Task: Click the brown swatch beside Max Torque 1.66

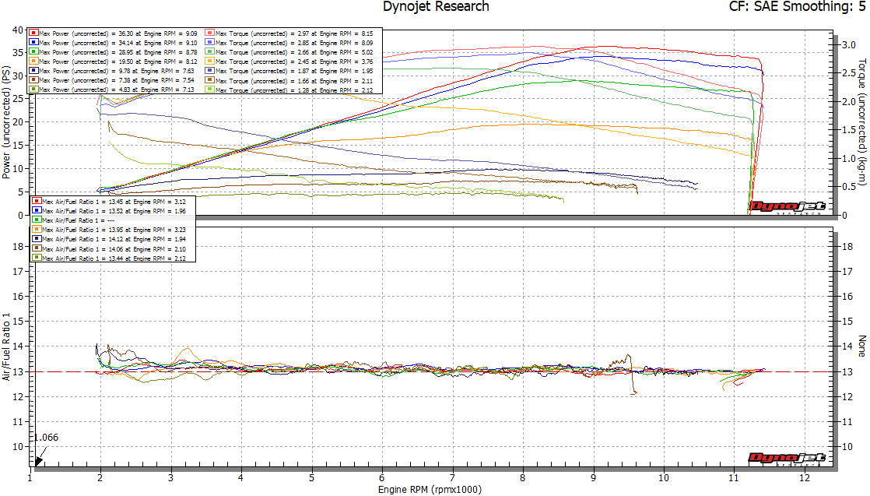Action: click(x=210, y=80)
